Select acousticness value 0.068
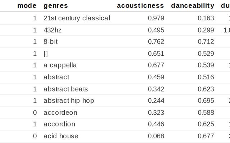This screenshot has width=230, height=143. 156,136
